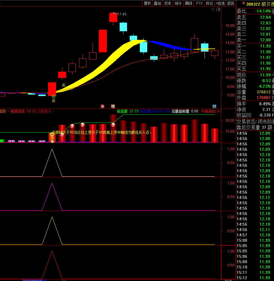The image size is (274, 281).
Task: Click the 买 signal below 吸 marker
Action: click(53, 101)
